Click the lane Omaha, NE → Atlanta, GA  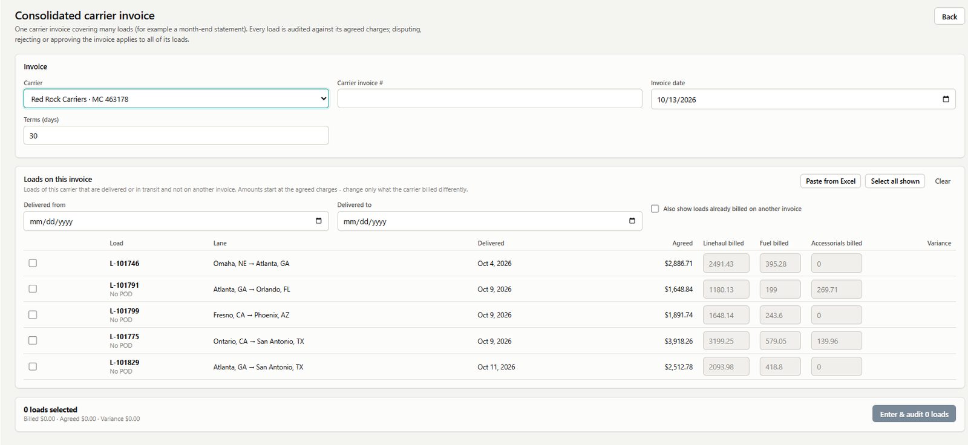coord(251,264)
